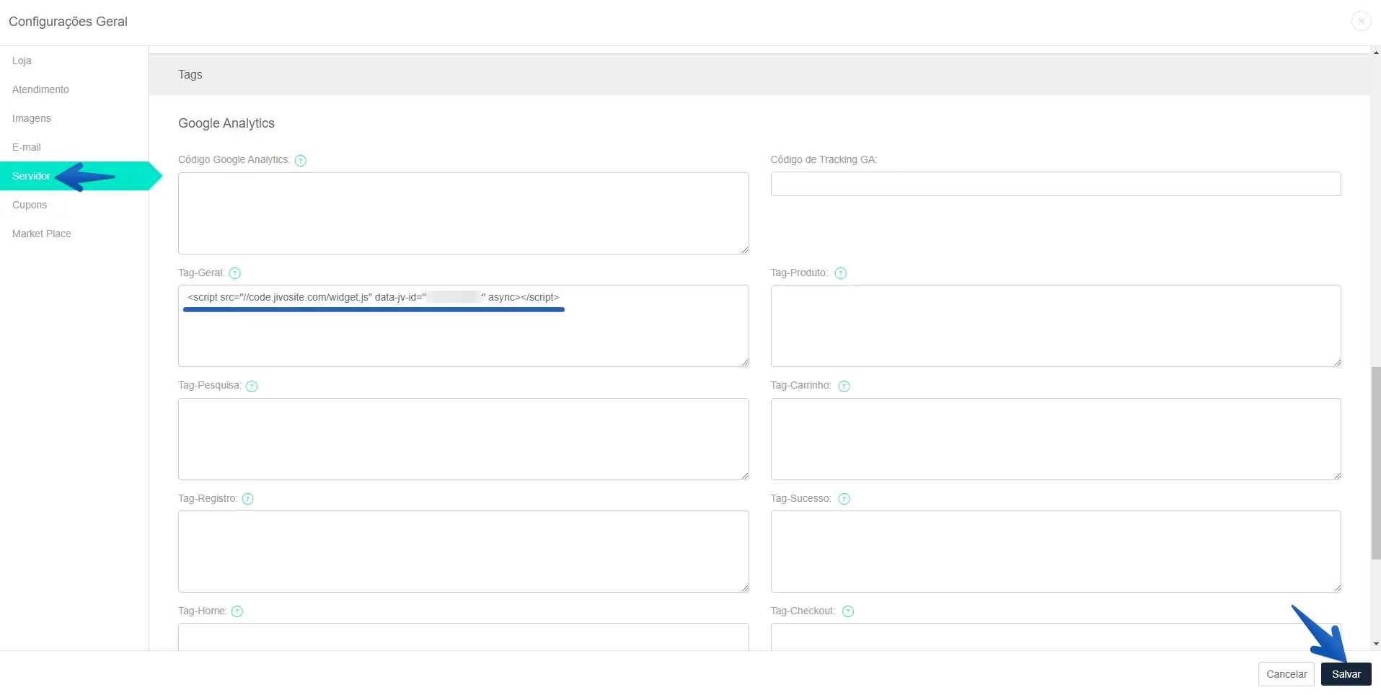The width and height of the screenshot is (1381, 695).
Task: Select Imagens in the sidebar
Action: click(x=32, y=118)
